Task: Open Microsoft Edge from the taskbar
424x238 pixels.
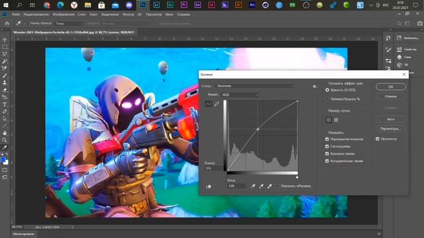Action: (x=60, y=5)
